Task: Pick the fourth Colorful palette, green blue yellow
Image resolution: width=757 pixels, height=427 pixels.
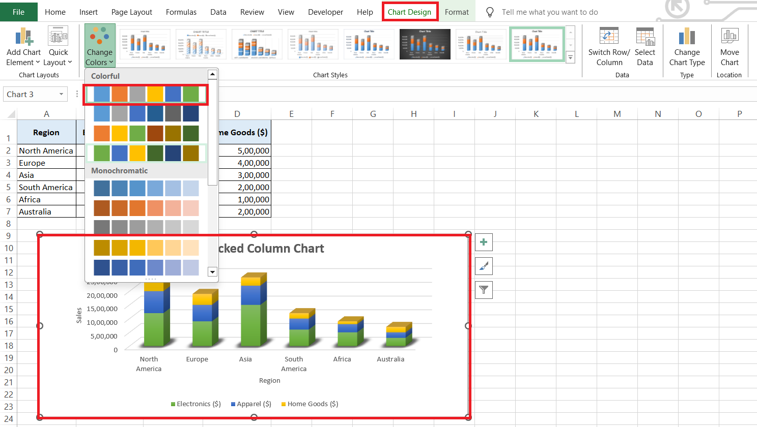Action: click(x=146, y=153)
